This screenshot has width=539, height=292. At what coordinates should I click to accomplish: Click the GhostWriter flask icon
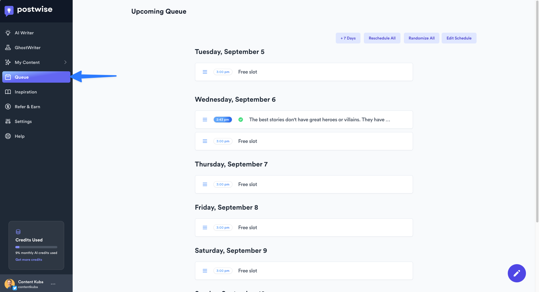(8, 47)
